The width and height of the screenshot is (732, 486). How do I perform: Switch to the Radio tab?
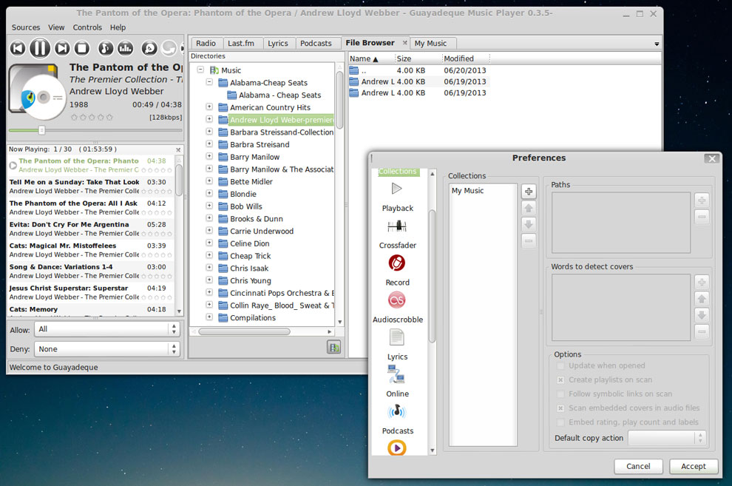pyautogui.click(x=206, y=44)
